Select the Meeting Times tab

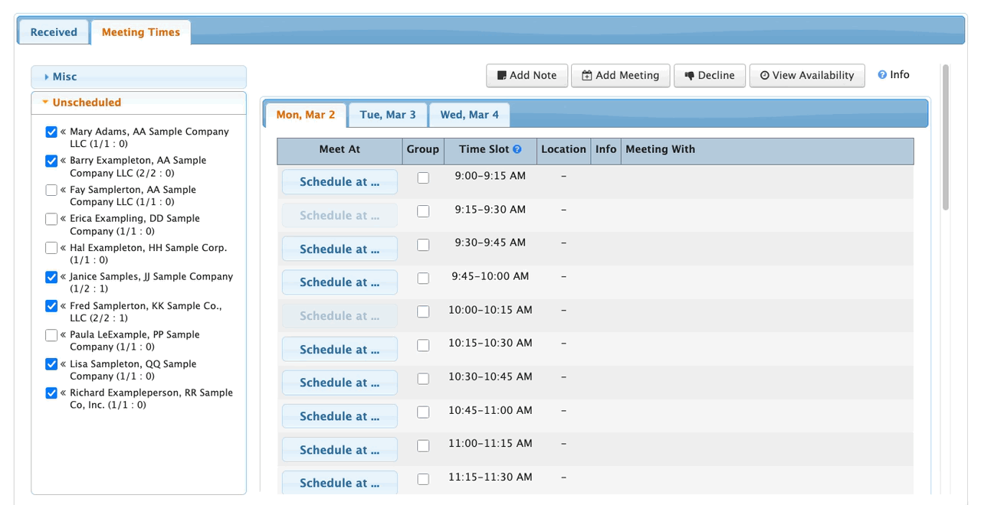click(141, 32)
